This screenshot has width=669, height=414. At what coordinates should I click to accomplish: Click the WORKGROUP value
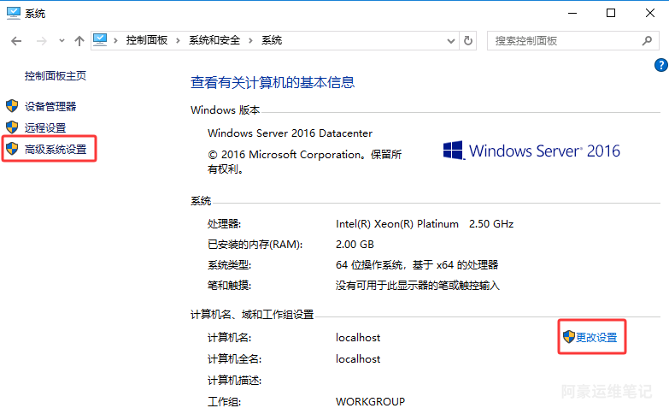(370, 402)
